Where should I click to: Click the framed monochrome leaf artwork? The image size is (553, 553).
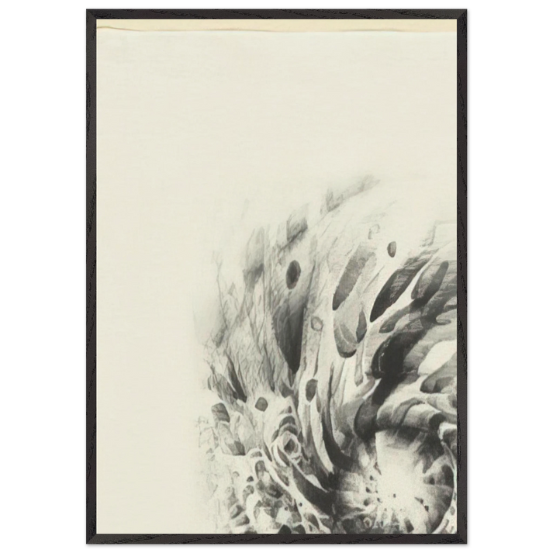click(276, 276)
